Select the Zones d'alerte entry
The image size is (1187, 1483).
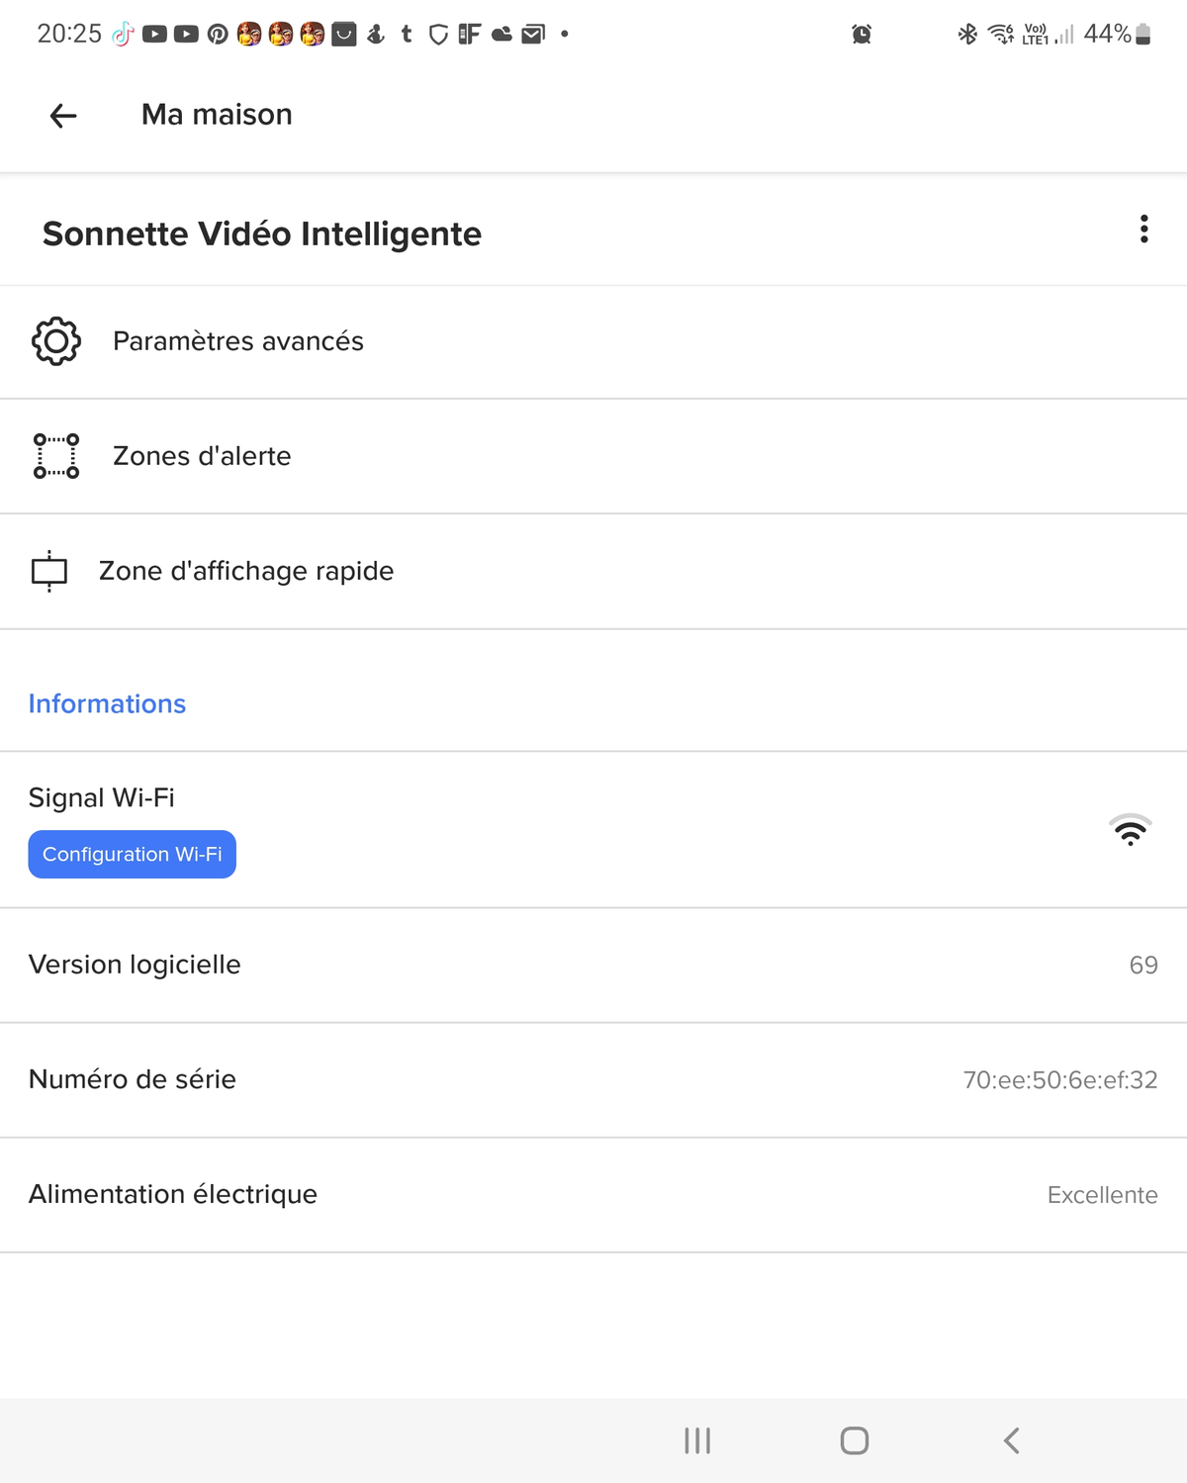[x=202, y=456]
